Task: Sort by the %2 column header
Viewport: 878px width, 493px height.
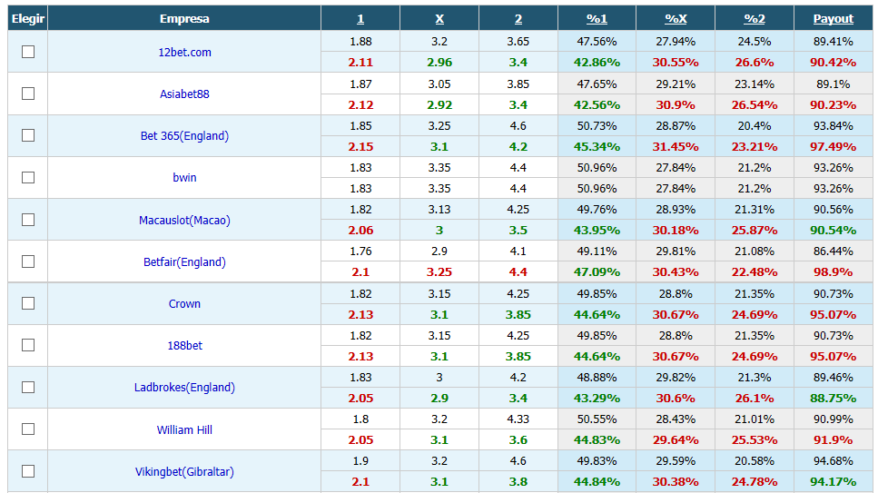Action: [755, 18]
